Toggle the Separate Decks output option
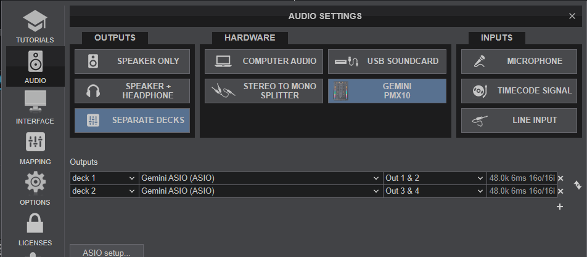 coord(133,121)
